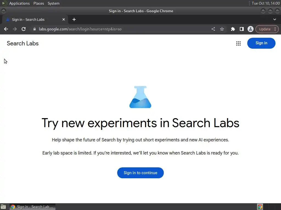Open the System menu

click(54, 3)
